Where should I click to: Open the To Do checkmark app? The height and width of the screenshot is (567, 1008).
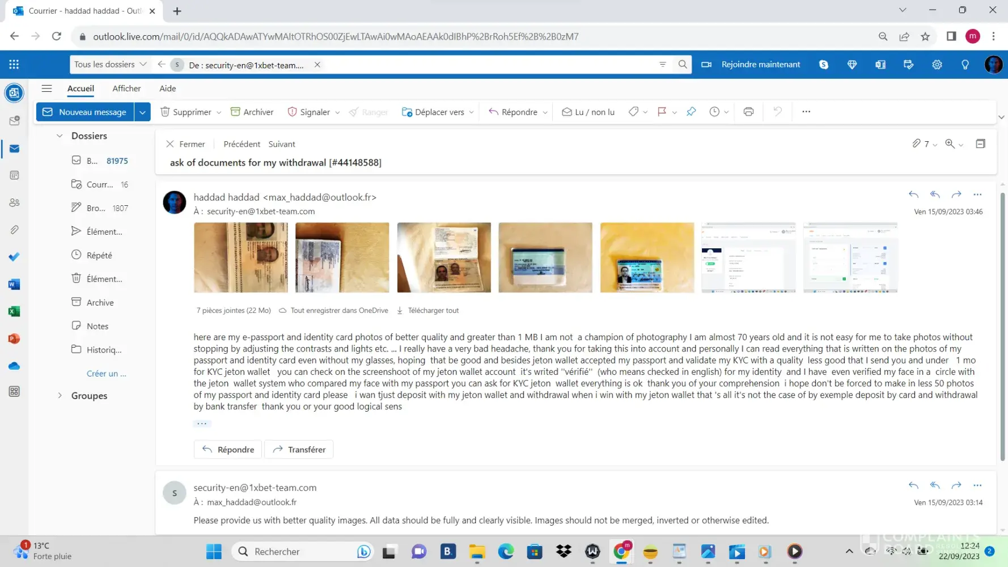tap(15, 257)
